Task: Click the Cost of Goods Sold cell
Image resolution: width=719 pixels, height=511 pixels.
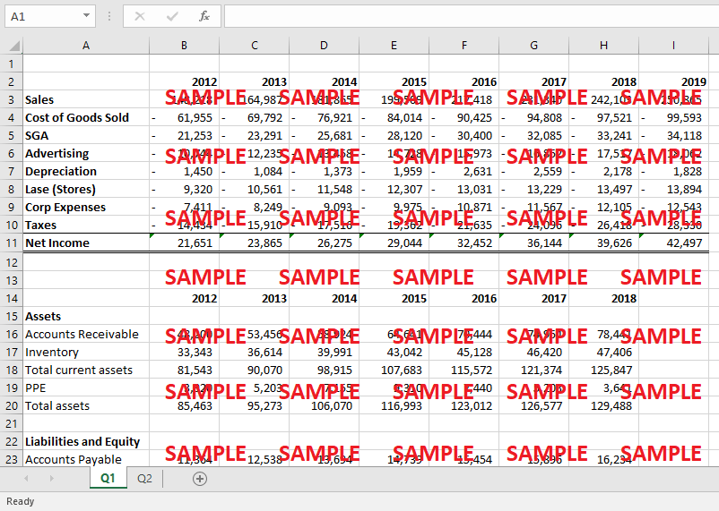Action: point(86,117)
